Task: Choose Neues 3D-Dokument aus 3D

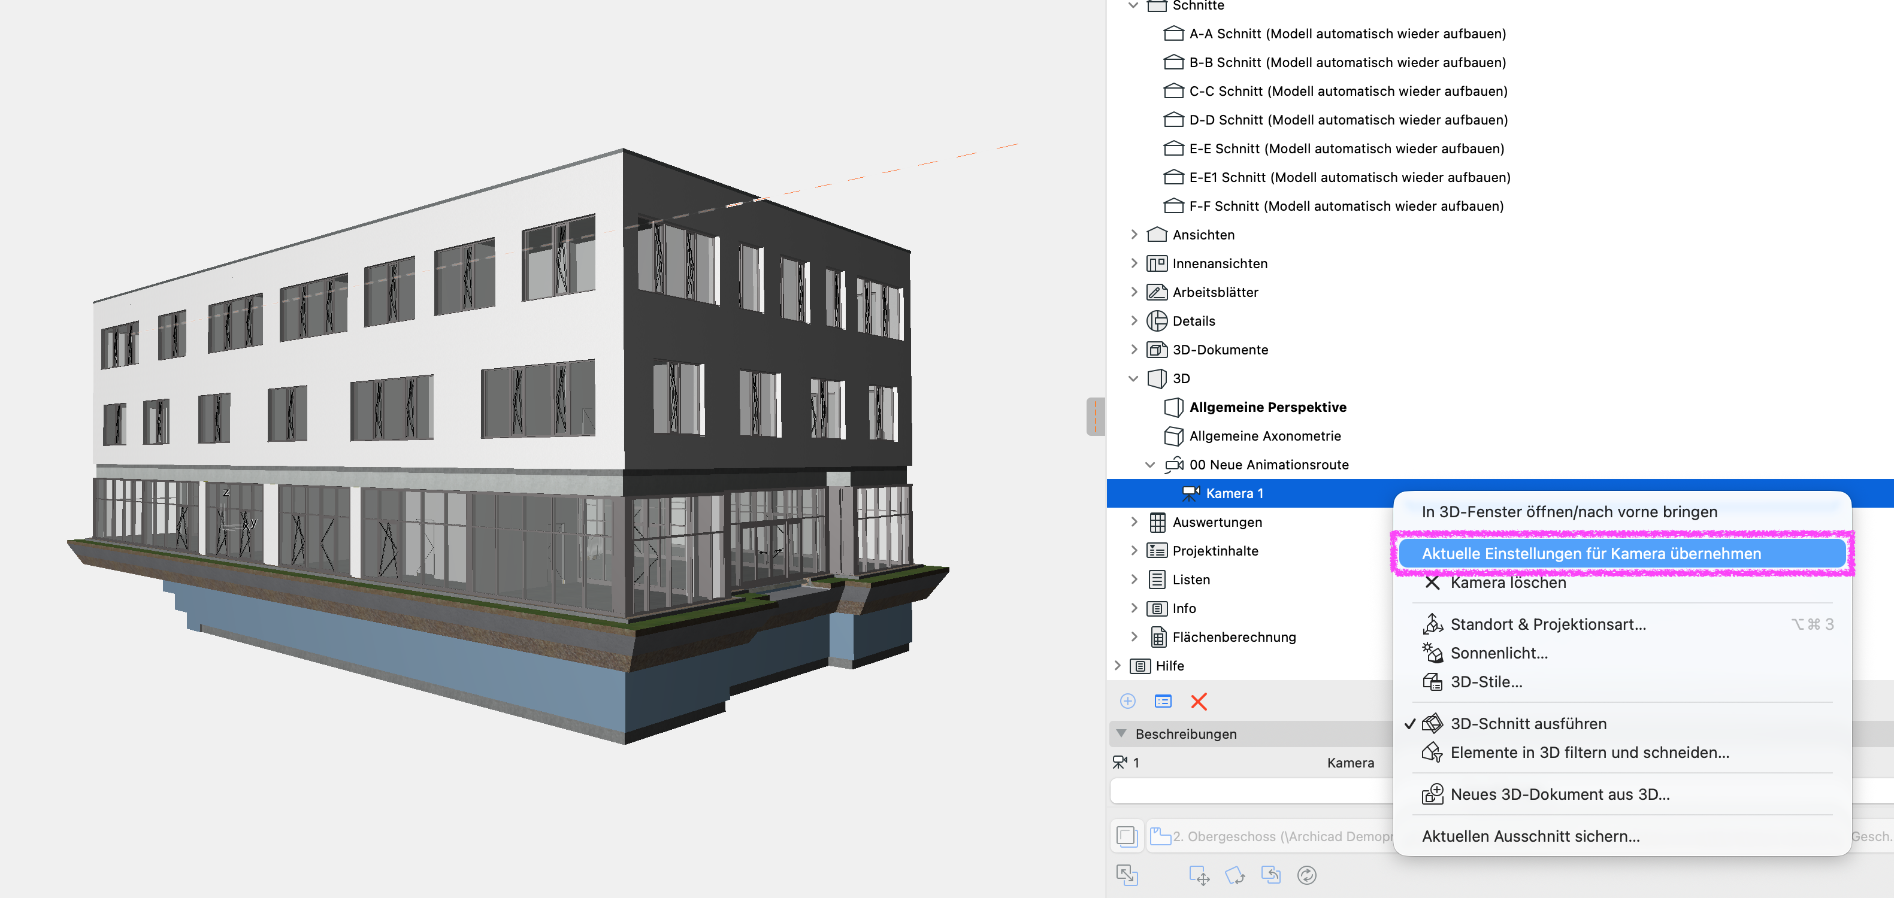Action: 1559,794
